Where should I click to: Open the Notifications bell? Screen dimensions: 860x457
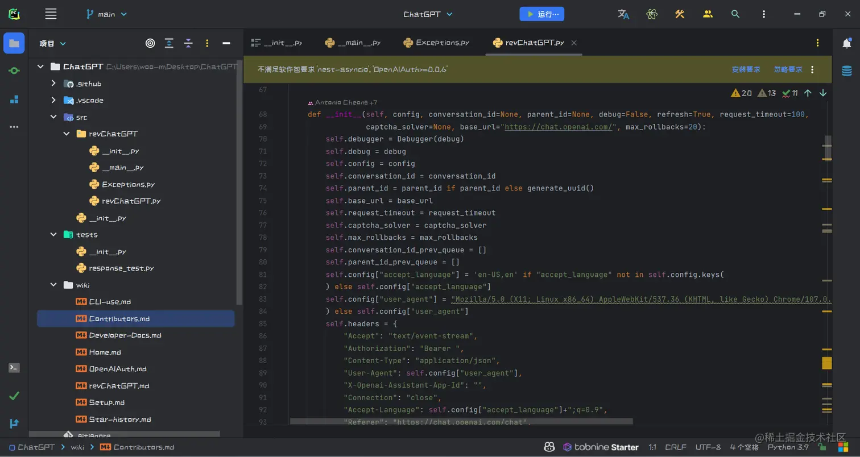(x=846, y=43)
